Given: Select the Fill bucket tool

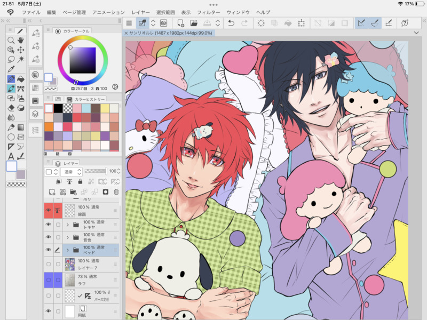Looking at the screenshot, I should tap(21, 79).
